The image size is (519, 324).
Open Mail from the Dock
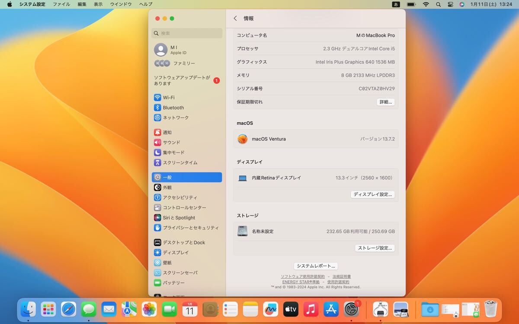(109, 309)
